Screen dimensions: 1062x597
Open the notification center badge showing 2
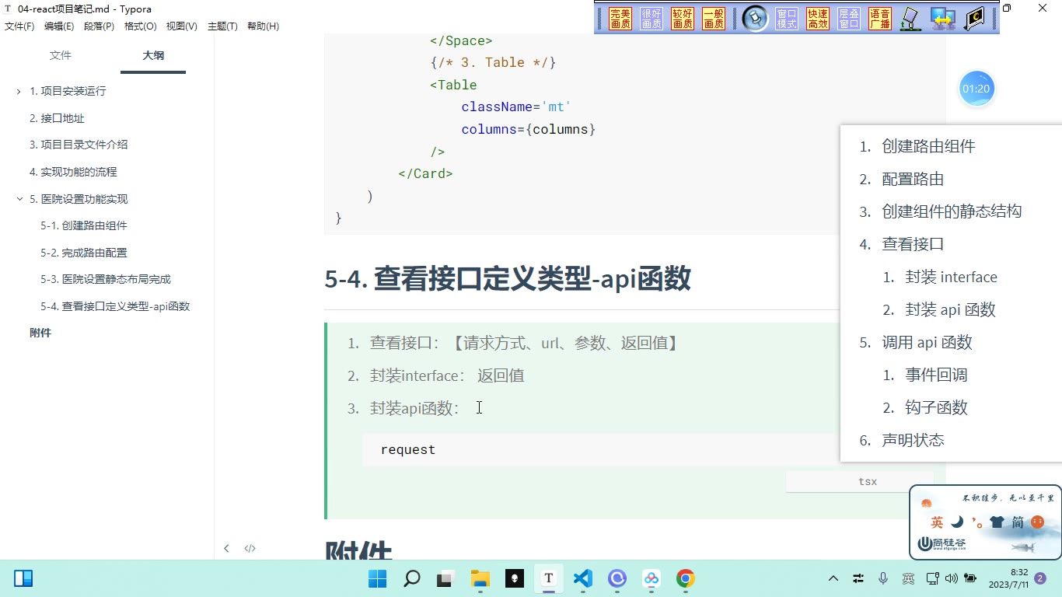click(x=1040, y=578)
